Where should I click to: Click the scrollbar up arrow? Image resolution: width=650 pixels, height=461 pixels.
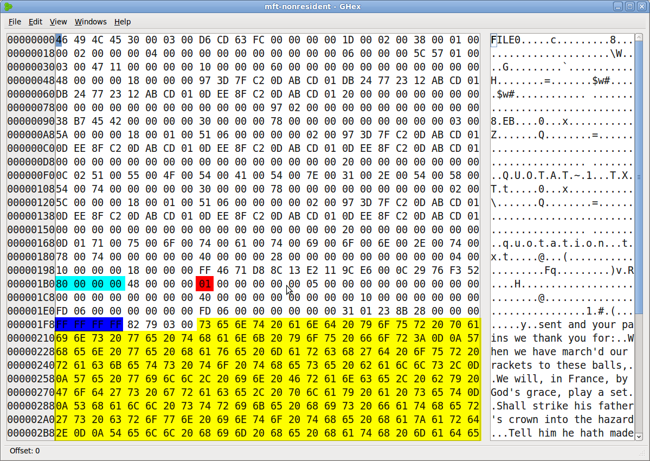[x=639, y=37]
